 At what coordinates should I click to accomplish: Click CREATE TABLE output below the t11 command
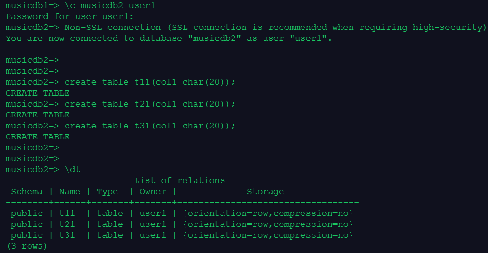tap(38, 93)
